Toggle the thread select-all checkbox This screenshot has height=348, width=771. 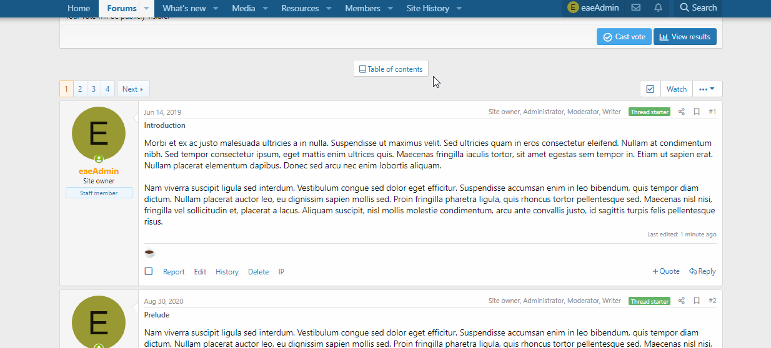click(x=650, y=89)
